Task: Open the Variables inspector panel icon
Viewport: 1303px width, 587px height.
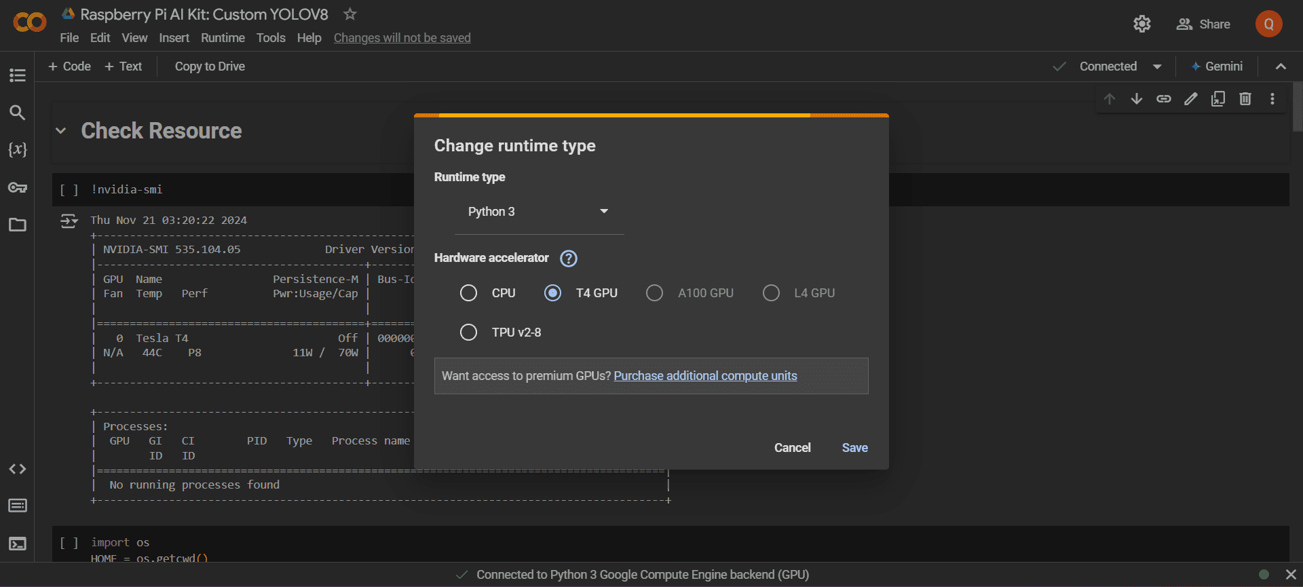Action: click(18, 149)
